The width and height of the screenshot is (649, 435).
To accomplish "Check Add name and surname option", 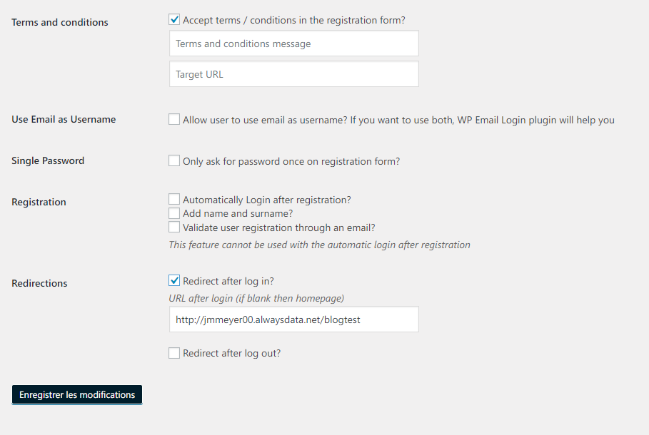I will coord(174,213).
